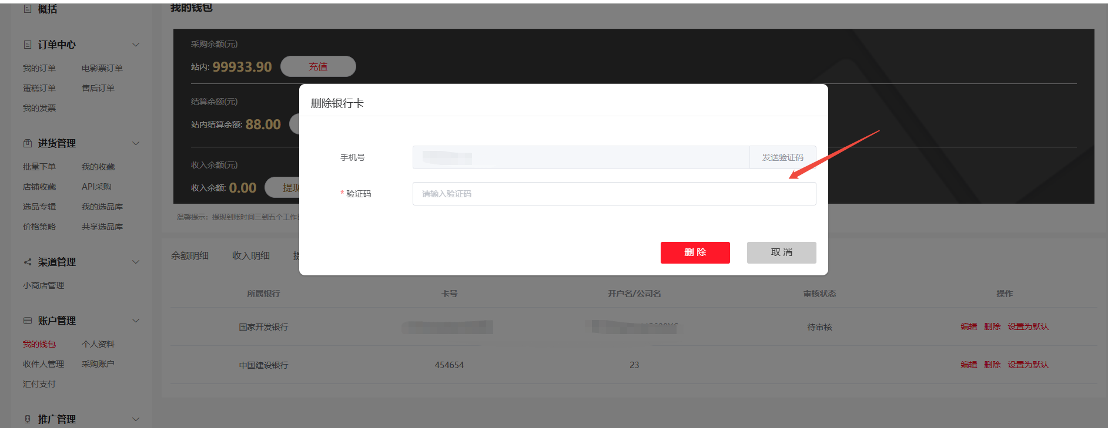Screen dimensions: 1108x428
Task: Click the 0.00 income balance
Action: pyautogui.click(x=243, y=188)
